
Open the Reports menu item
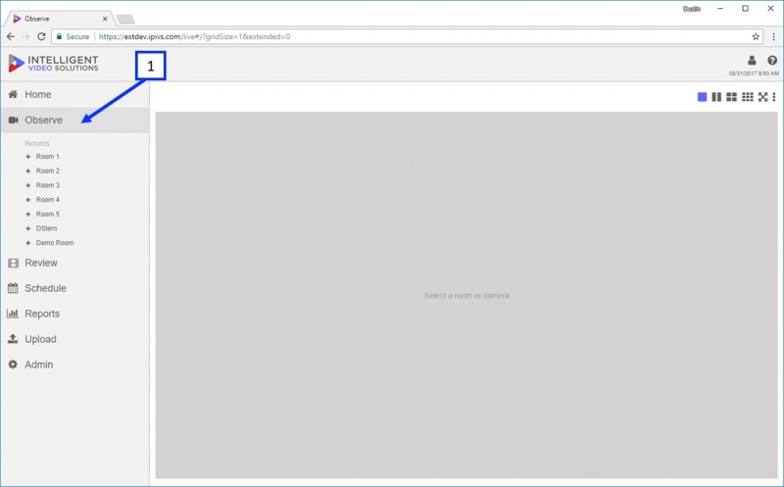[x=74, y=314]
